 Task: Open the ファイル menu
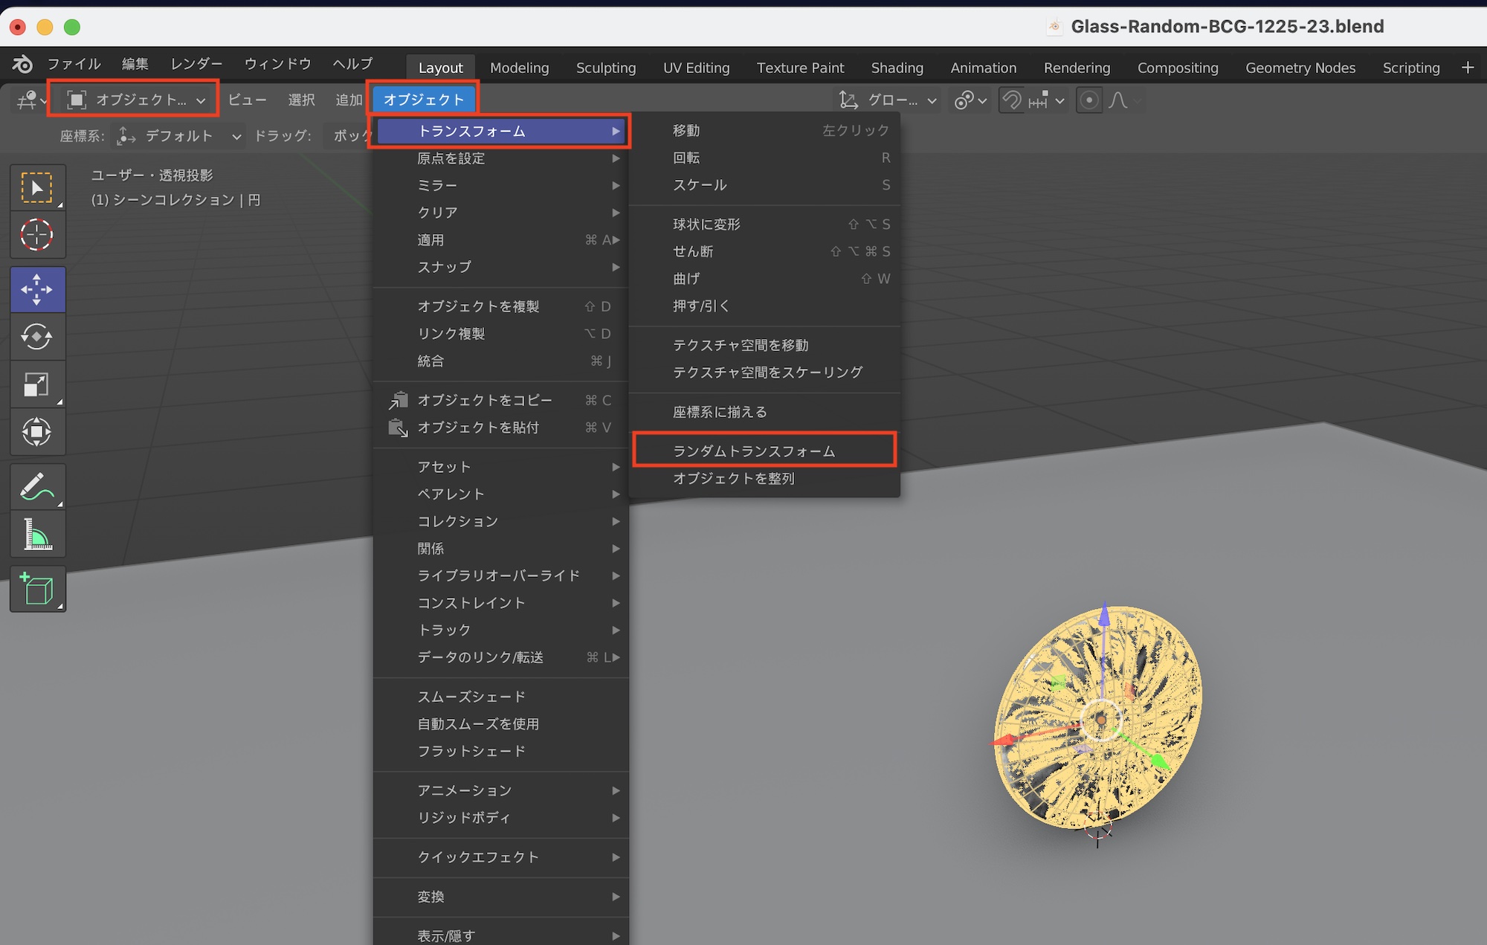(74, 64)
